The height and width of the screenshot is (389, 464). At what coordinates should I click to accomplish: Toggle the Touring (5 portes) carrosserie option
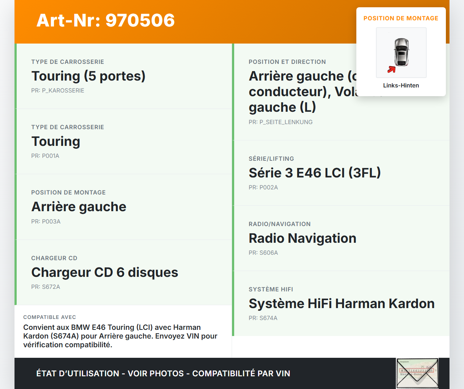point(88,76)
